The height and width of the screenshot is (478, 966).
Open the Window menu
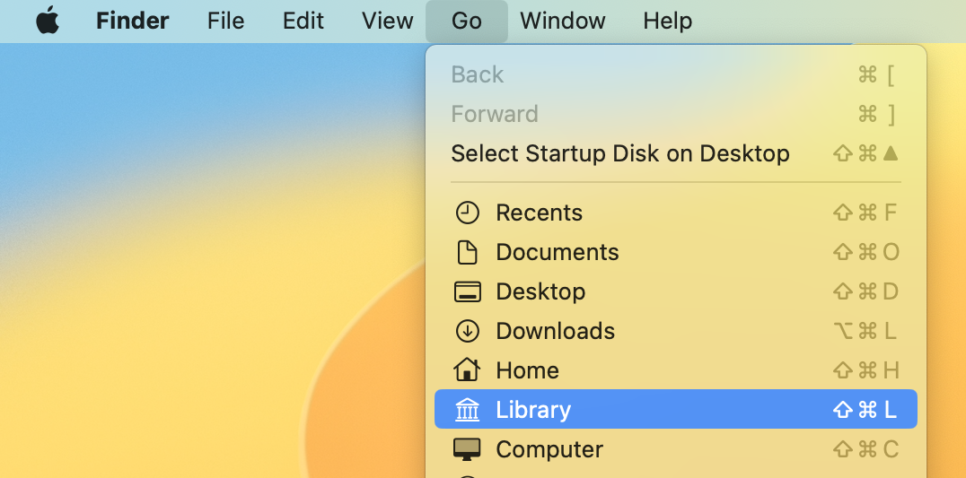tap(563, 21)
